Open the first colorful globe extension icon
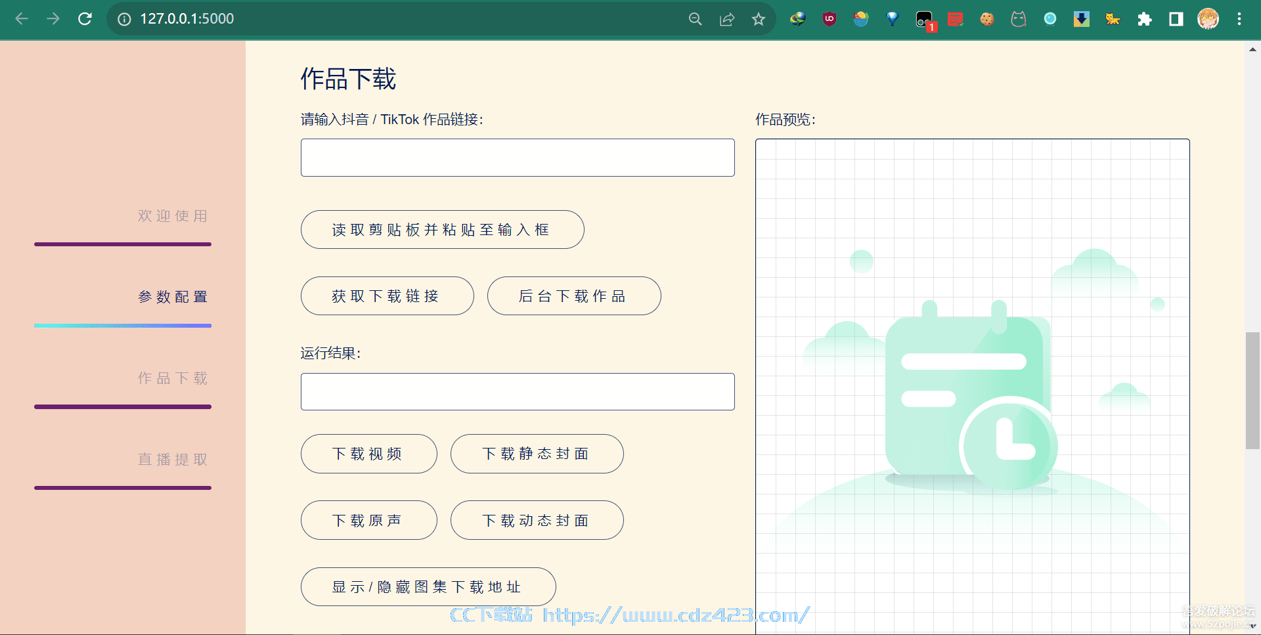This screenshot has height=635, width=1261. click(x=798, y=19)
